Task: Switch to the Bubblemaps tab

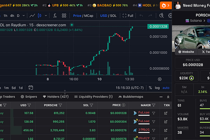Action: tap(131, 97)
